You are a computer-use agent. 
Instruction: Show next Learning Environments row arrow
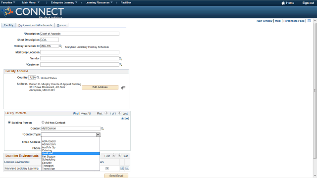(119, 156)
